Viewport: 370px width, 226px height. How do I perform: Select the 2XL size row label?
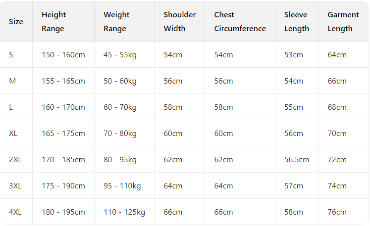pyautogui.click(x=15, y=160)
